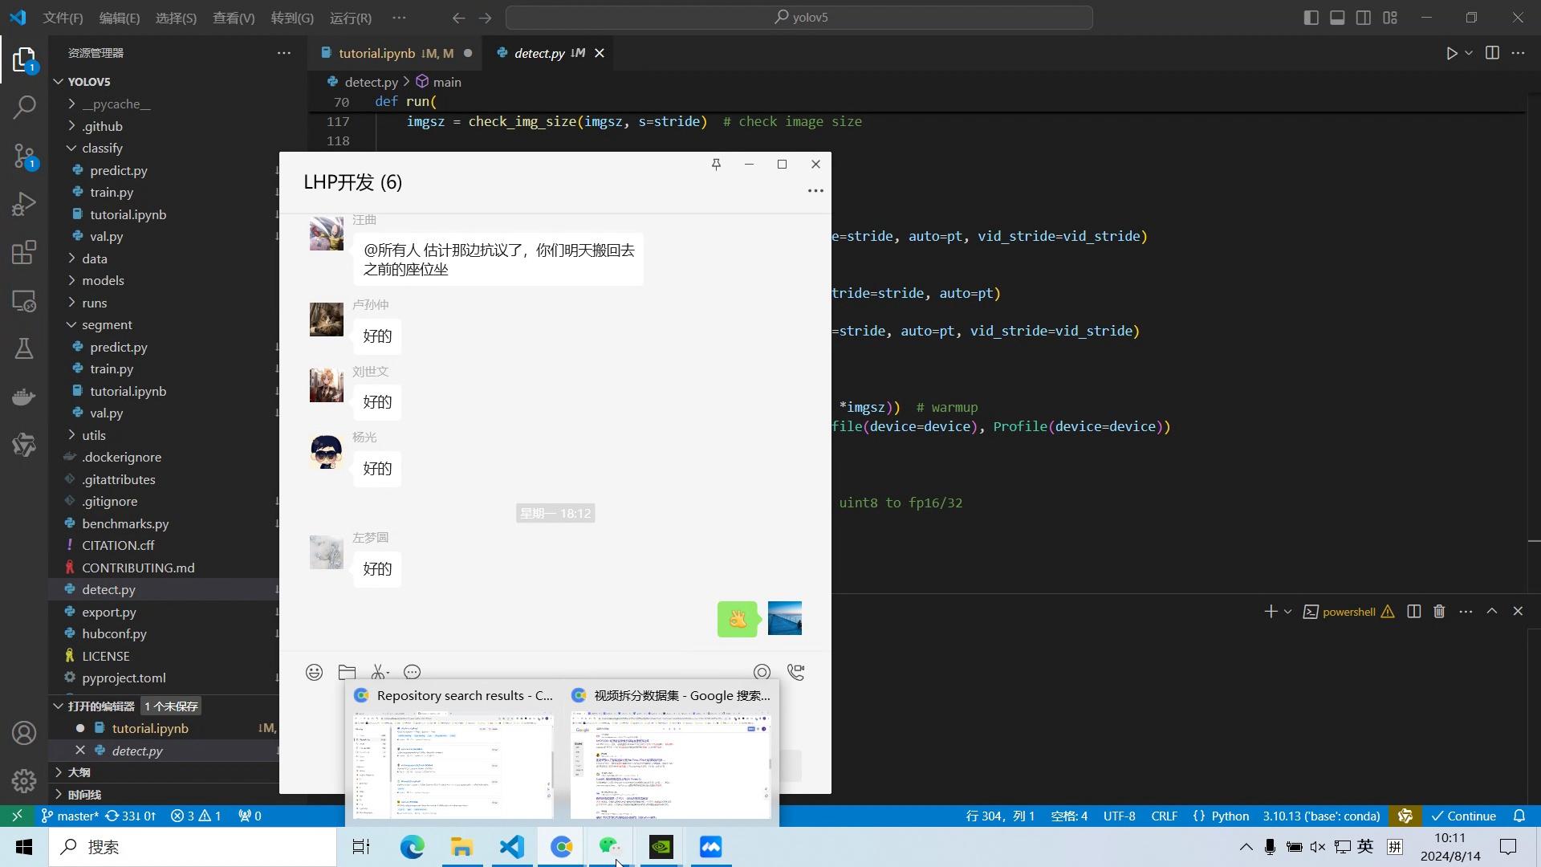This screenshot has height=867, width=1541.
Task: Click the Continue status bar button
Action: [x=1463, y=816]
